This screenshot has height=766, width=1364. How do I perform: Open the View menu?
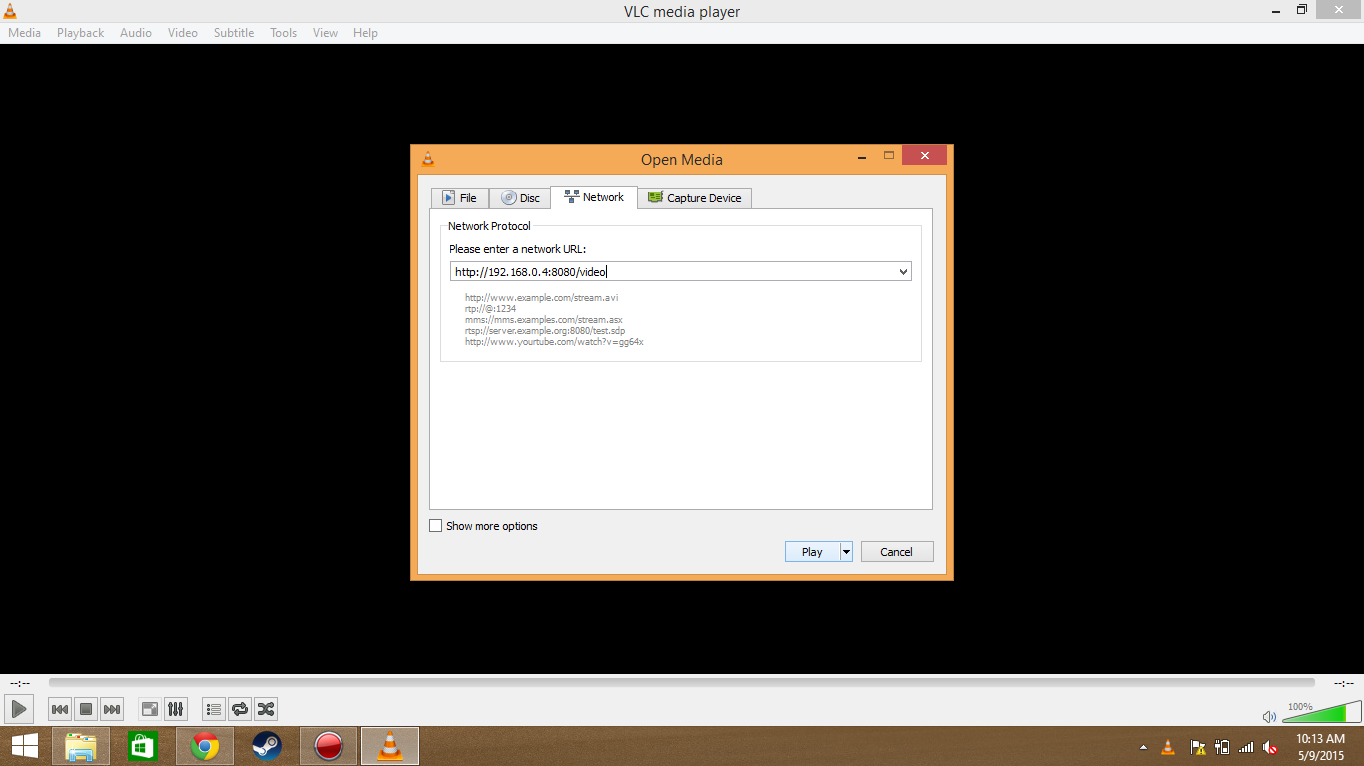coord(325,33)
